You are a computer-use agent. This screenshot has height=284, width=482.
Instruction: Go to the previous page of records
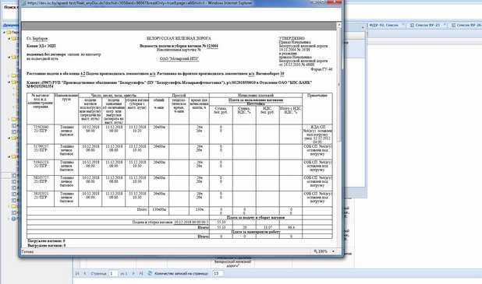coord(84,273)
